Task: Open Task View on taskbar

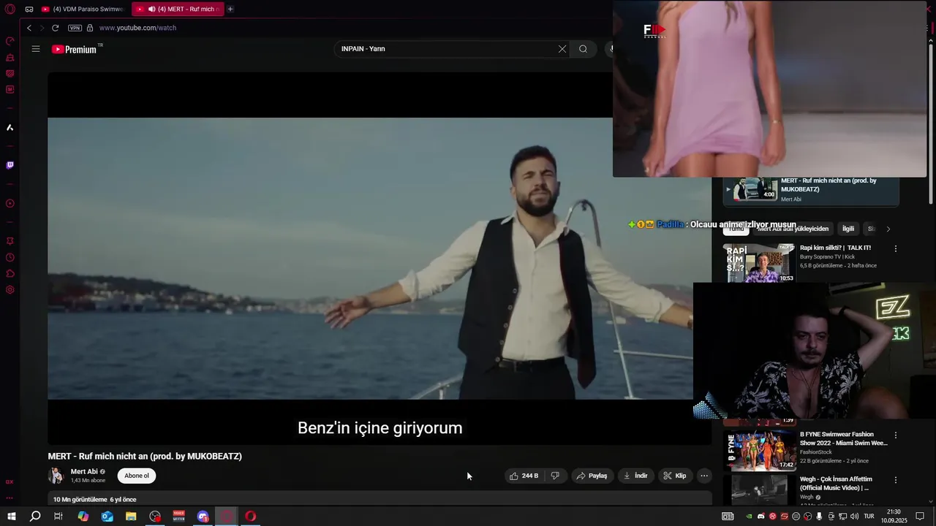Action: tap(58, 517)
